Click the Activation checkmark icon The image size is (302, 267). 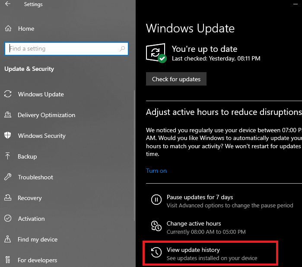[x=8, y=219]
